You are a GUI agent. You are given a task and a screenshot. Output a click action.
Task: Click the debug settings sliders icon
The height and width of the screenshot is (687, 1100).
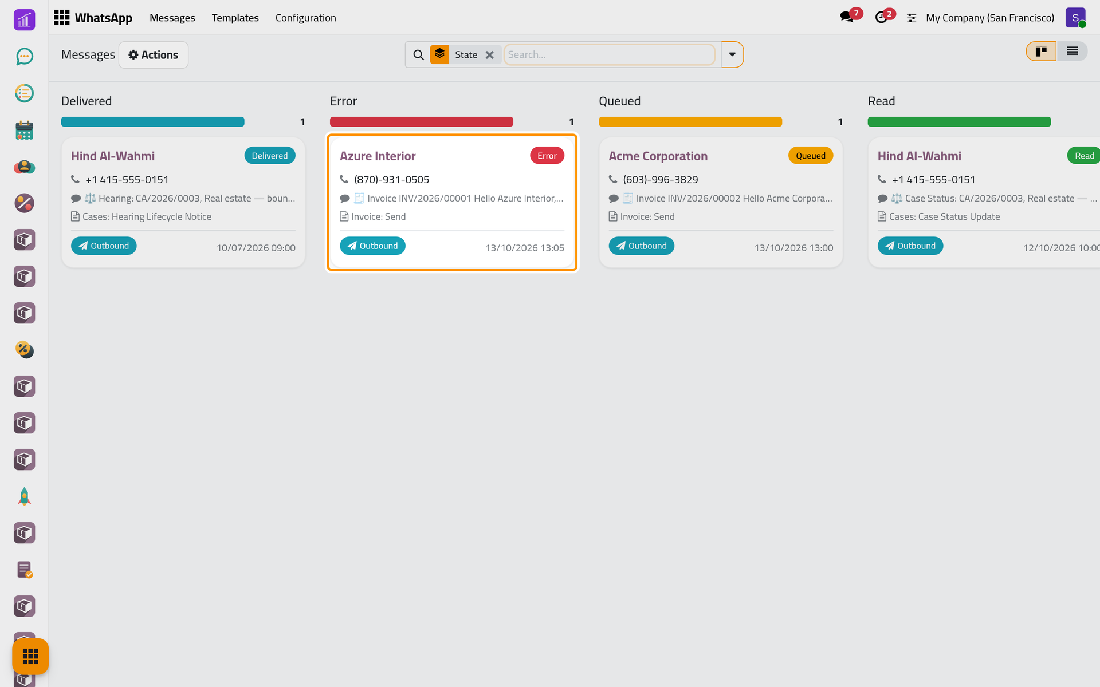912,18
